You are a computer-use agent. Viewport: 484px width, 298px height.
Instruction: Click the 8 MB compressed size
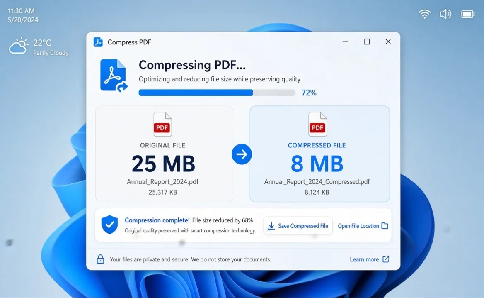(x=317, y=164)
